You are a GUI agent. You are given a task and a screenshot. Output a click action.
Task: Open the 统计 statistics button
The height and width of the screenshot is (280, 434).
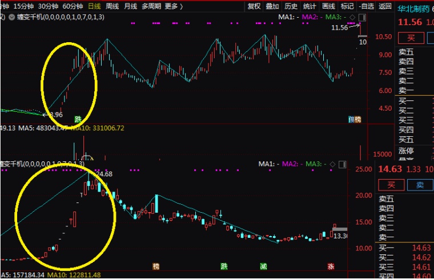[310, 6]
